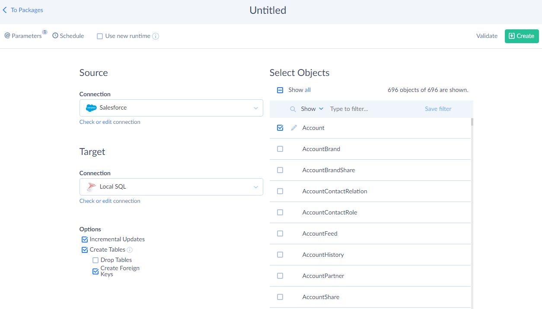This screenshot has width=542, height=309.
Task: Go back to Packages
Action: tap(23, 10)
